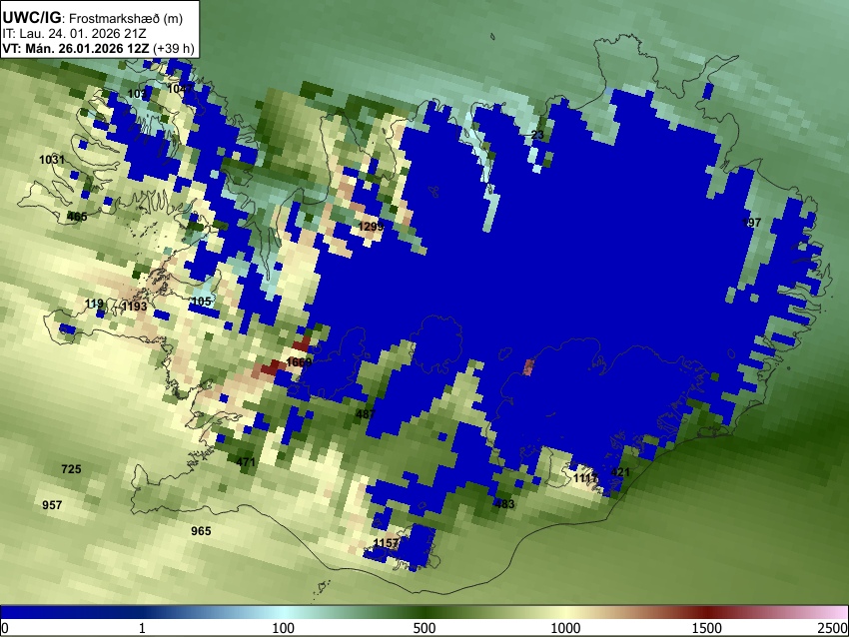Click the 487 value on the map
This screenshot has height=637, width=849.
(366, 414)
